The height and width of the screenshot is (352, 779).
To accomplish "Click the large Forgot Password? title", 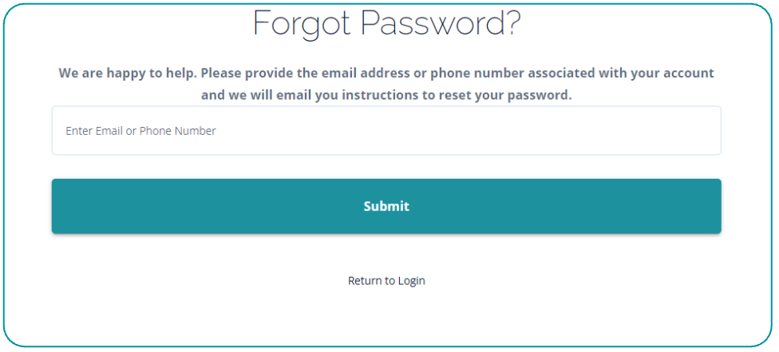I will tap(386, 24).
